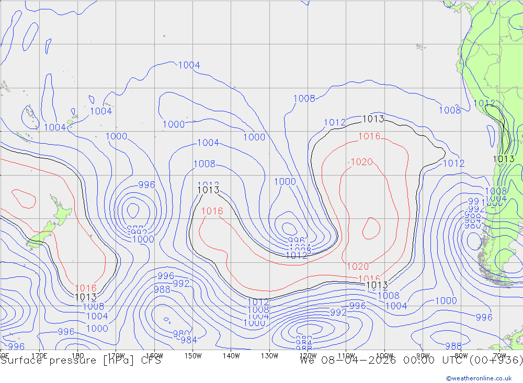Click the 160W longitude label
The width and height of the screenshot is (523, 383).
pyautogui.click(x=154, y=356)
